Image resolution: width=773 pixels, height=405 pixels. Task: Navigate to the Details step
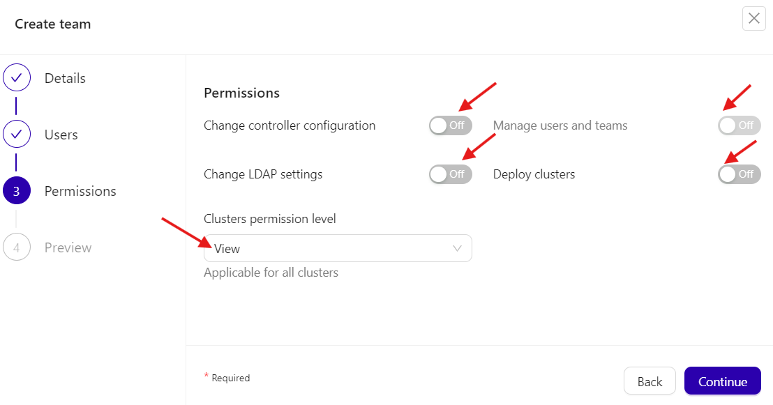point(65,77)
